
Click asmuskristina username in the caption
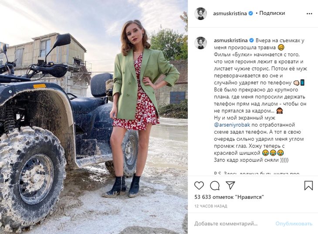click(230, 40)
